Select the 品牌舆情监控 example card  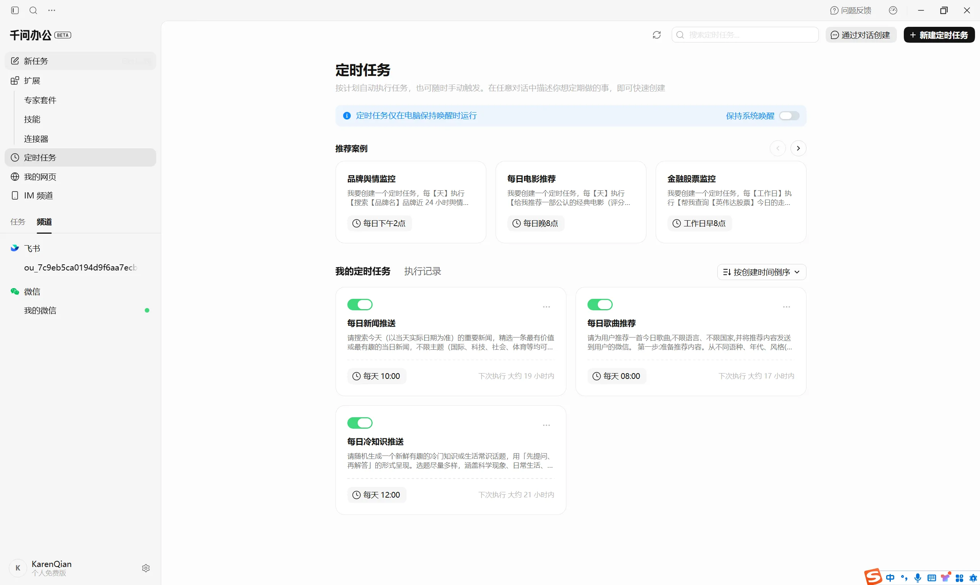(x=411, y=202)
